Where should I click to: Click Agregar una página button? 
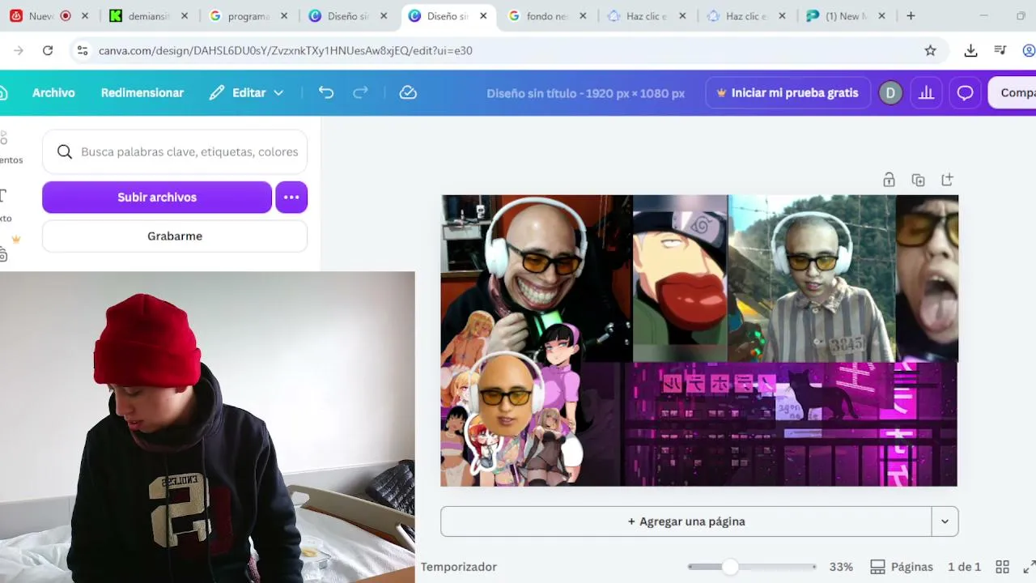click(x=686, y=521)
